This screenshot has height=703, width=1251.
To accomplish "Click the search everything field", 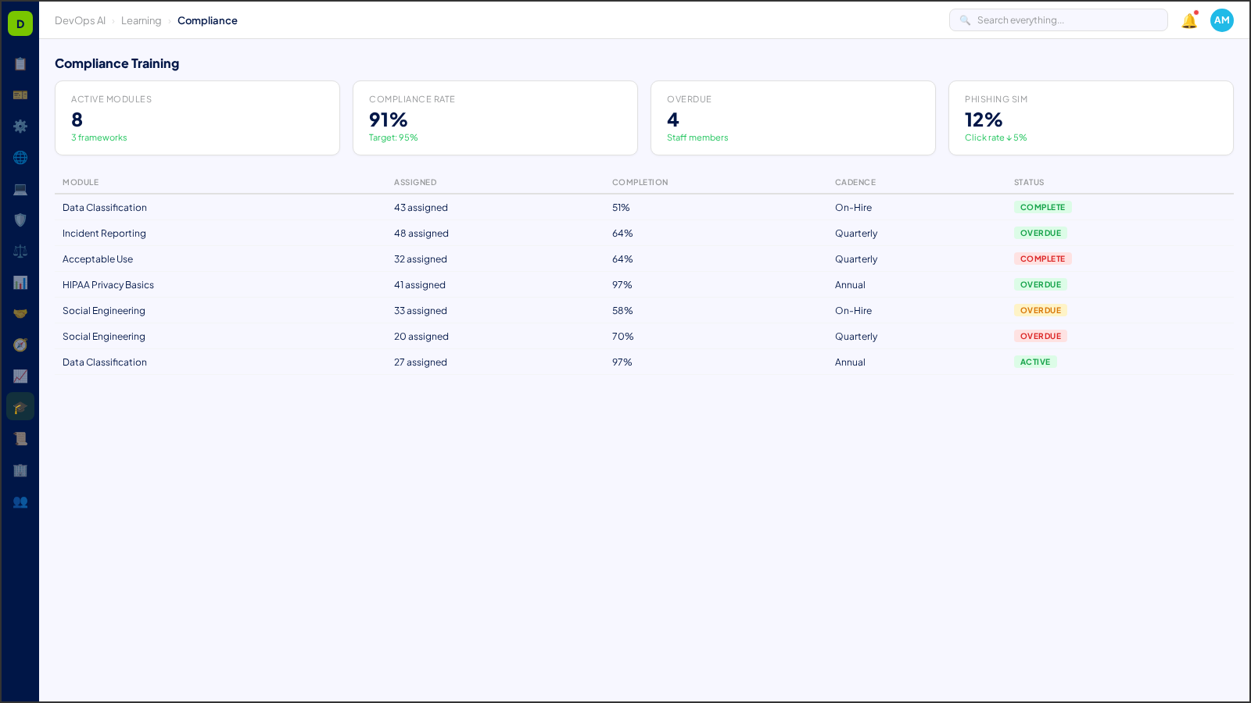I will (x=1058, y=20).
